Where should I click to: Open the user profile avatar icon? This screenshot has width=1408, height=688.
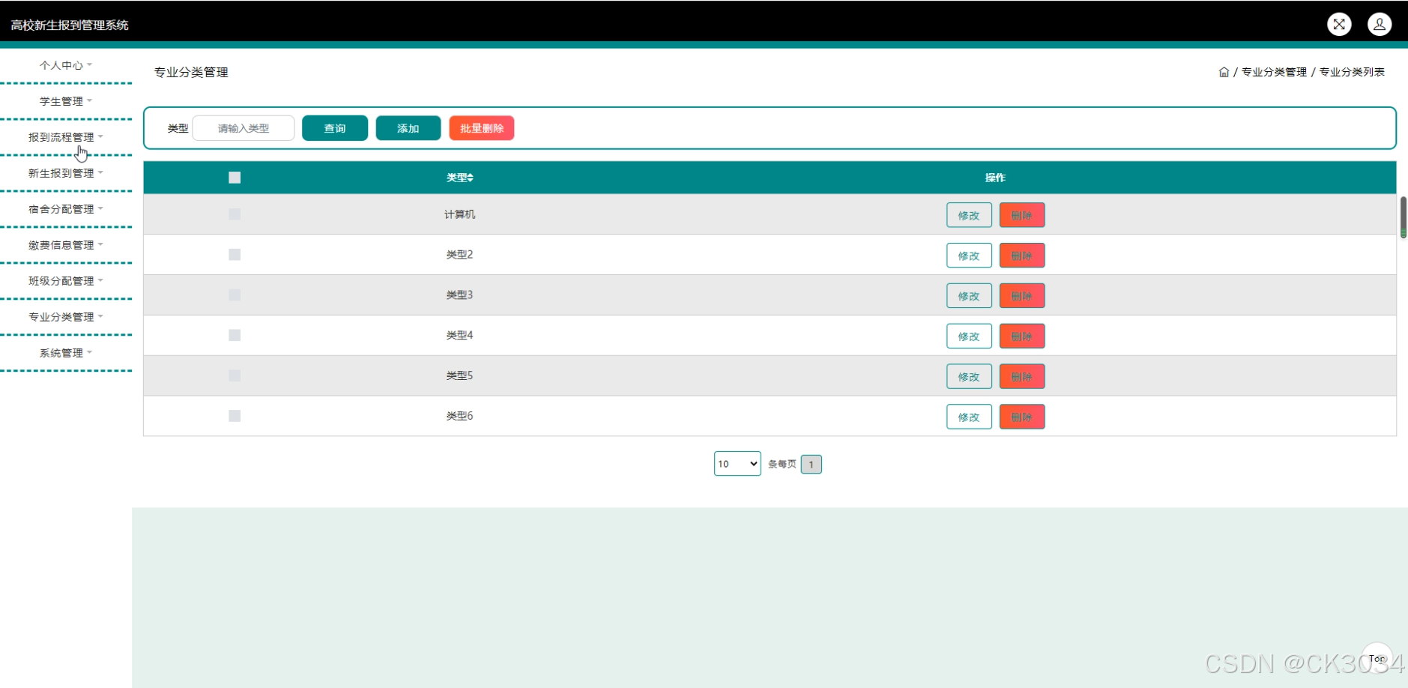coord(1380,24)
